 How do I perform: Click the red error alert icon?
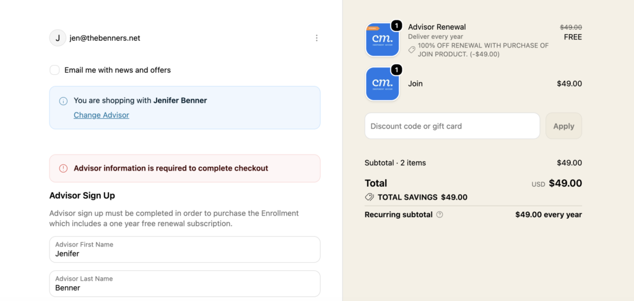[63, 168]
